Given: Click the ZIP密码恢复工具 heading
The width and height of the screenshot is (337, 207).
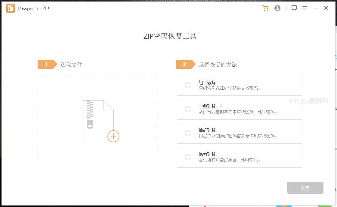Looking at the screenshot, I should tap(170, 37).
